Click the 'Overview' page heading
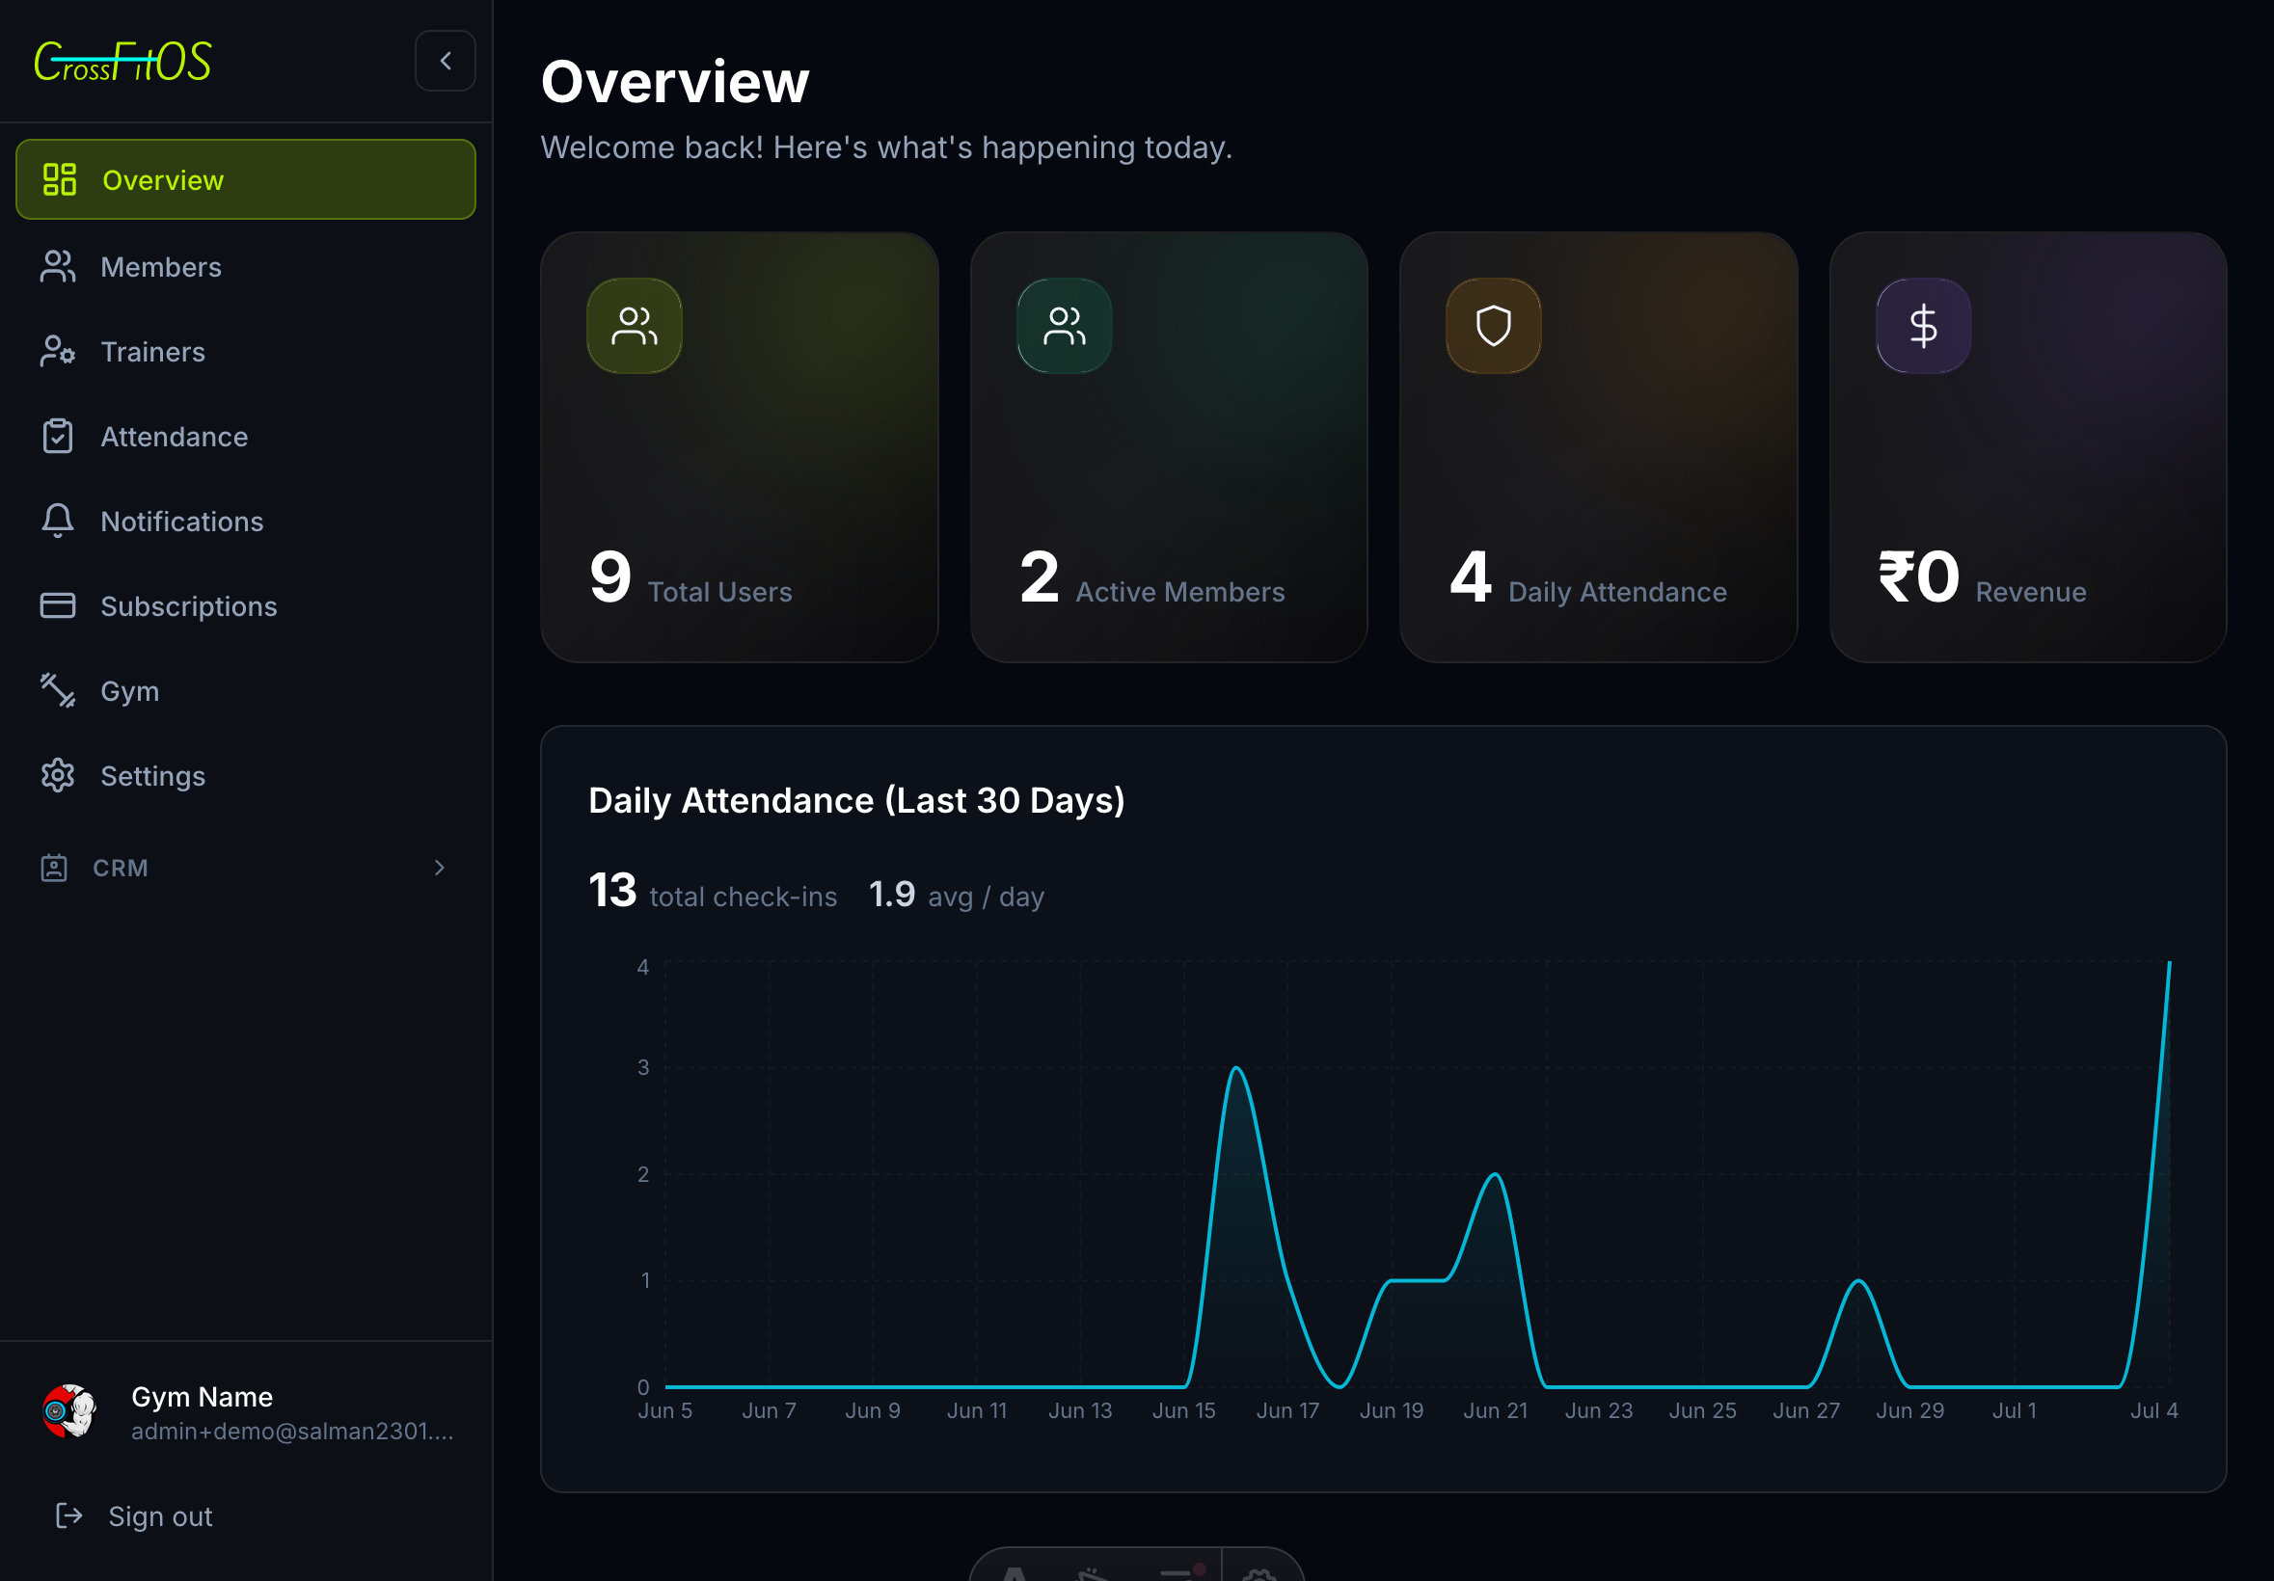 coord(675,81)
